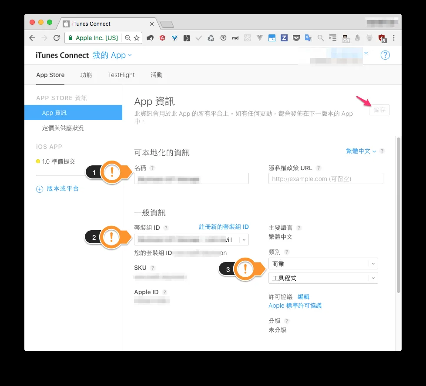426x386 pixels.
Task: Click the 隱私權政策 URL input field
Action: pyautogui.click(x=326, y=178)
